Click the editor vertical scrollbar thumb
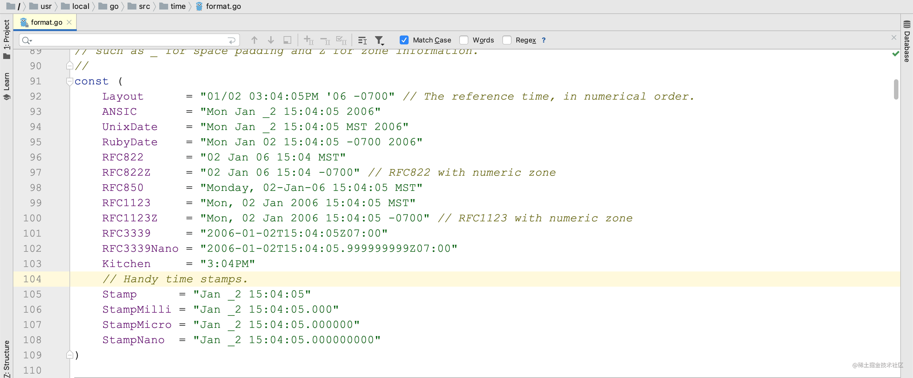Screen dimensions: 913x378 click(896, 89)
